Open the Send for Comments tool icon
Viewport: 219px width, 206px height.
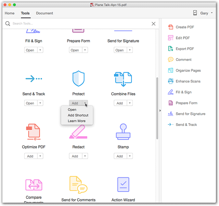(x=78, y=184)
